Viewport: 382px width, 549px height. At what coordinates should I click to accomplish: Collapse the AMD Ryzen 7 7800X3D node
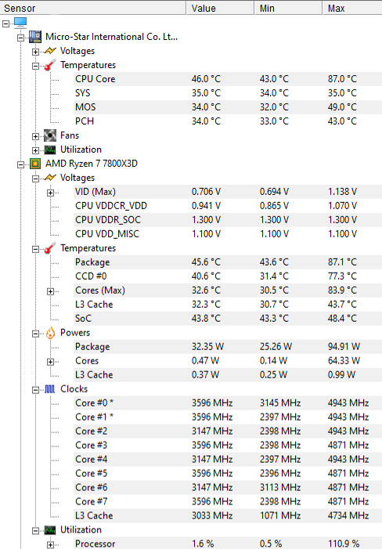click(20, 164)
